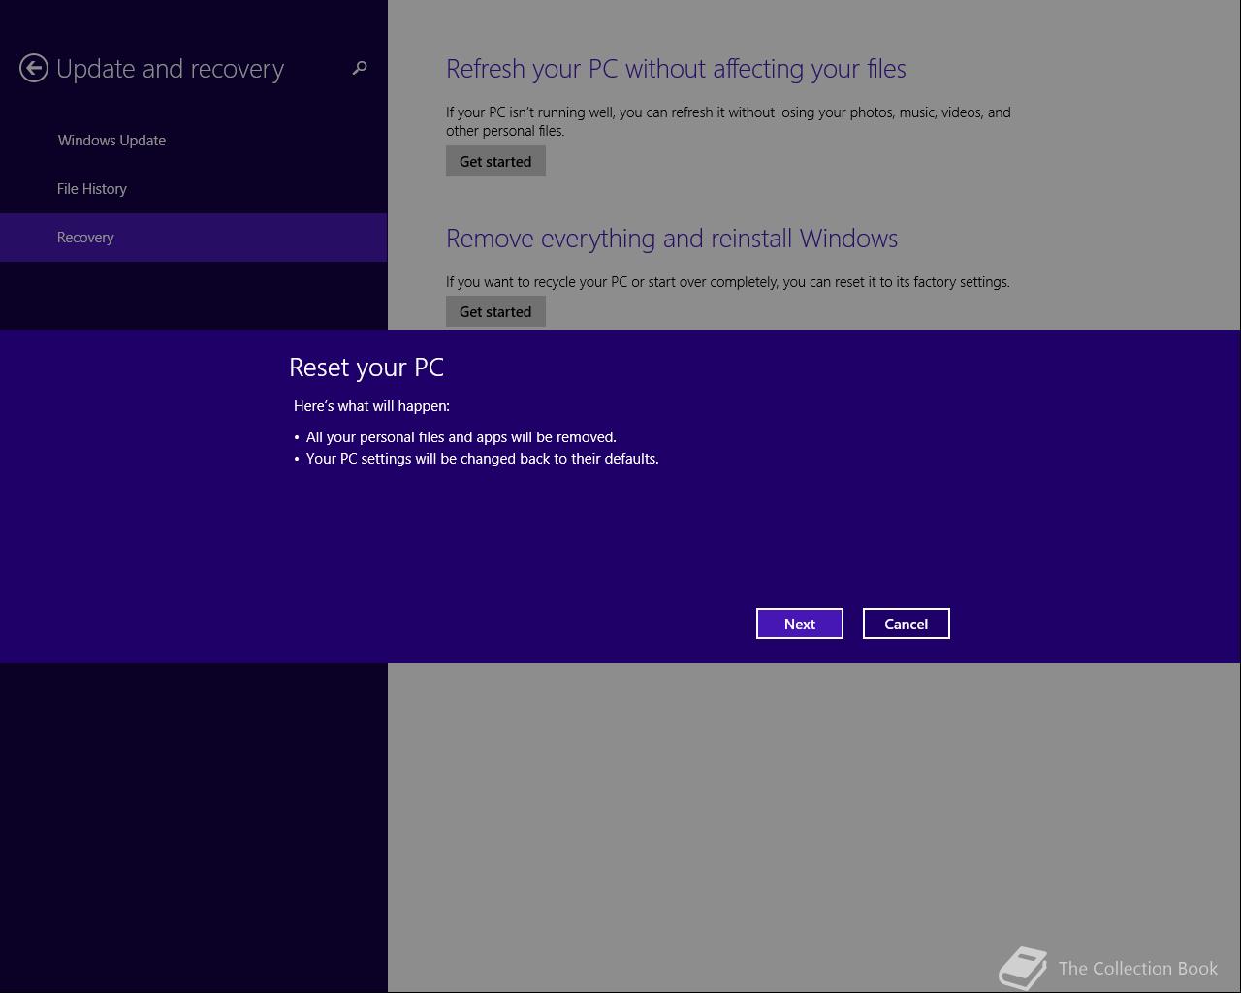Click 'Refresh your PC without affecting your files' heading
This screenshot has width=1241, height=993.
(x=676, y=69)
